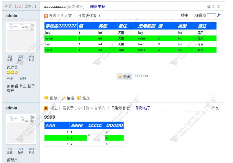Click 644 积分 count in second post
Screen dimensions: 233x163
pyautogui.click(x=31, y=151)
